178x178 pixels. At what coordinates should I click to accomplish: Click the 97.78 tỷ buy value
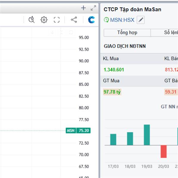(x=112, y=92)
